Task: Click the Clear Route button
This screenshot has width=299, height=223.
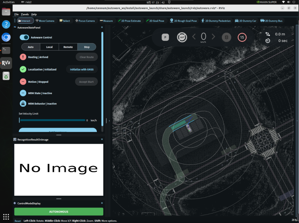Action: click(86, 57)
